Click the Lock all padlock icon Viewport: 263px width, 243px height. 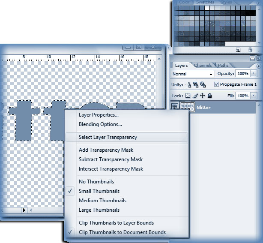210,96
